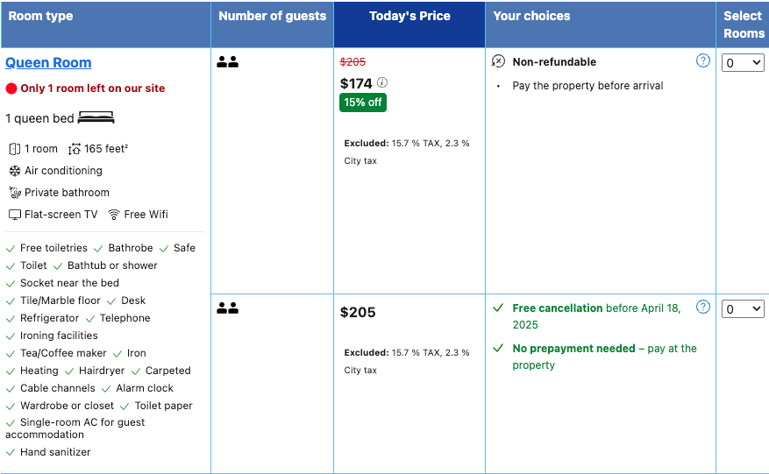Viewport: 769px width, 474px height.
Task: Click the Today's Price column header
Action: 409,16
